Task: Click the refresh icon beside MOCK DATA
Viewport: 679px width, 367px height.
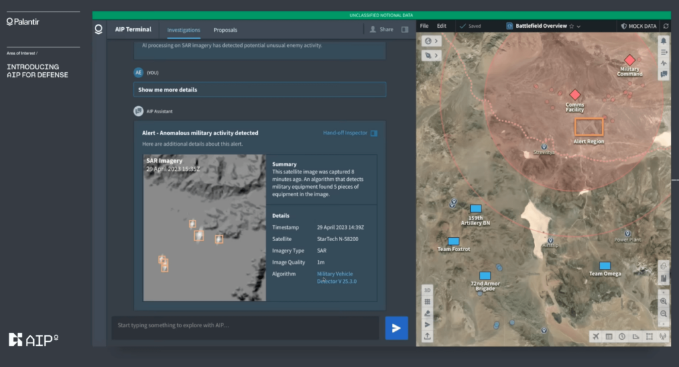Action: tap(666, 26)
